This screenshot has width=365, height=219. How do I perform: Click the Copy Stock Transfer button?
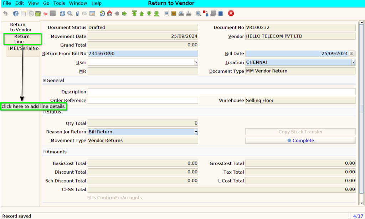[x=300, y=132]
